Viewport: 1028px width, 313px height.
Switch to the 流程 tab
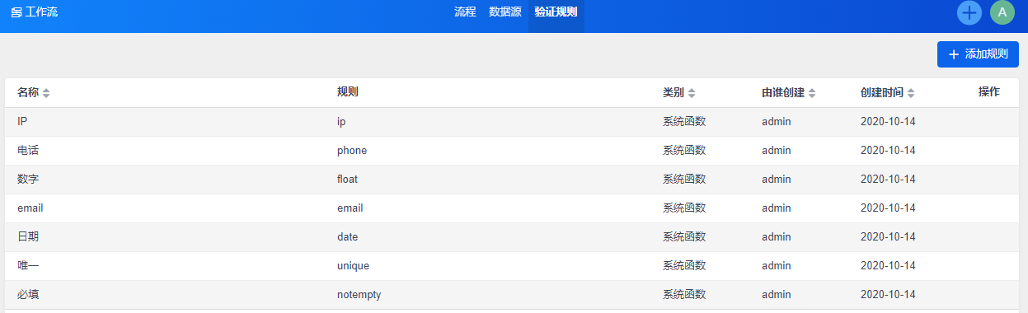466,12
